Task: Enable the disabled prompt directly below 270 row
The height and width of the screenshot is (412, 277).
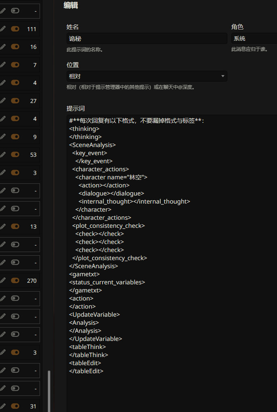Action: (x=15, y=298)
